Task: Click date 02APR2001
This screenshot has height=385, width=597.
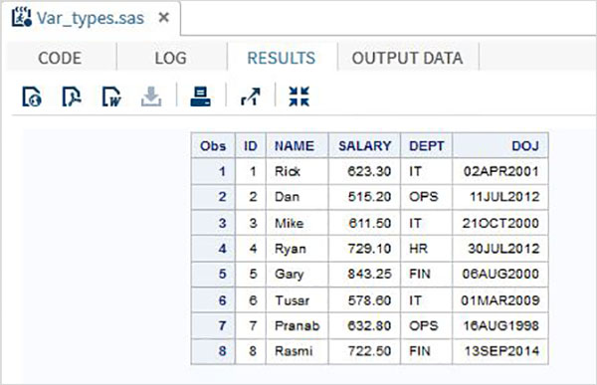Action: pyautogui.click(x=500, y=171)
